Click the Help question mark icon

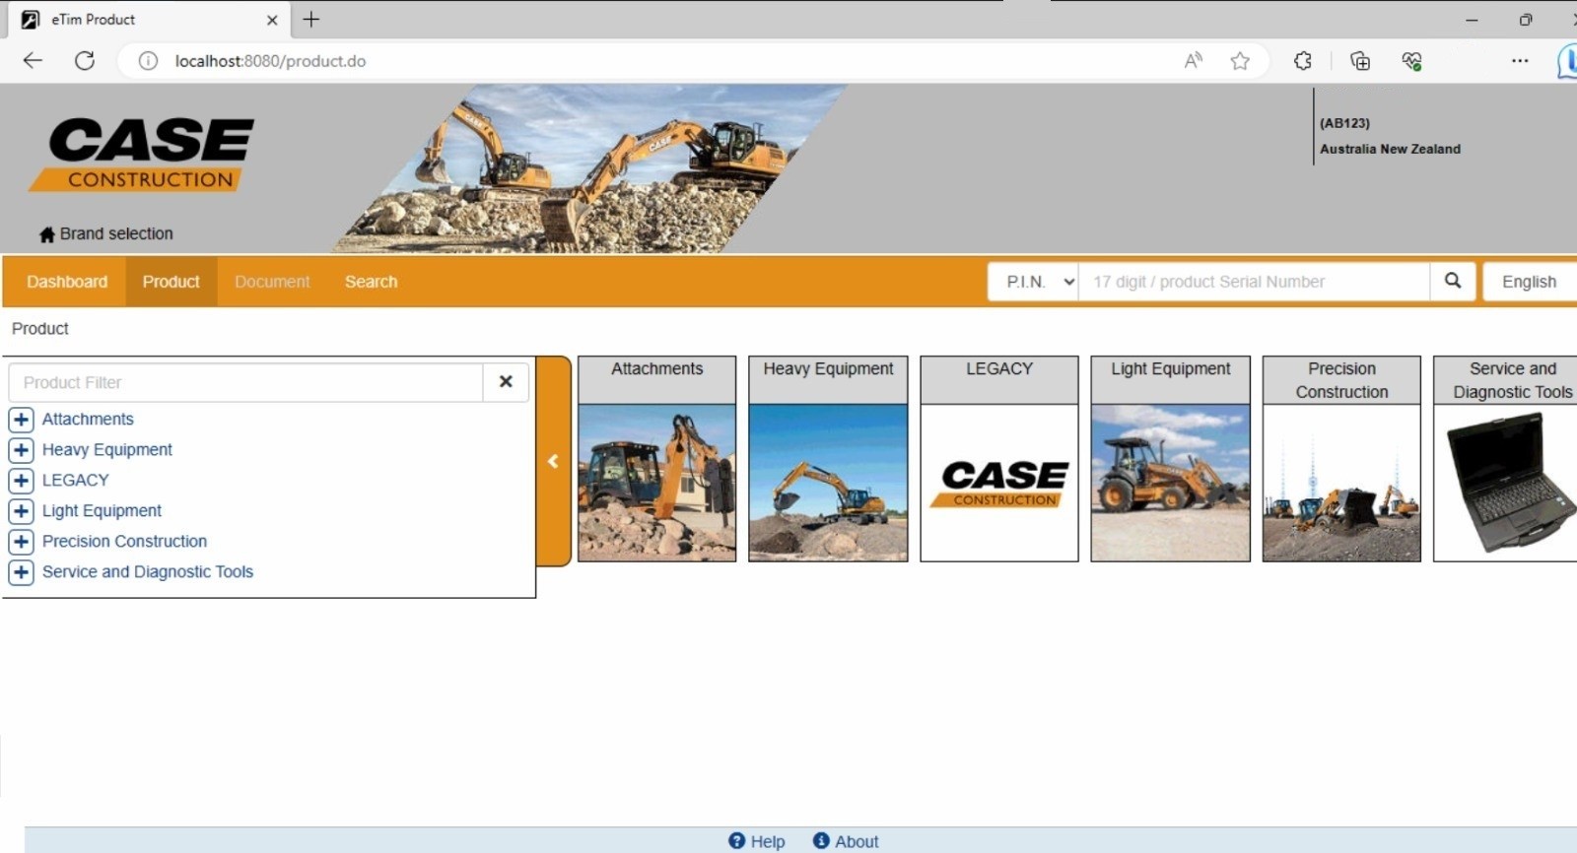point(736,840)
